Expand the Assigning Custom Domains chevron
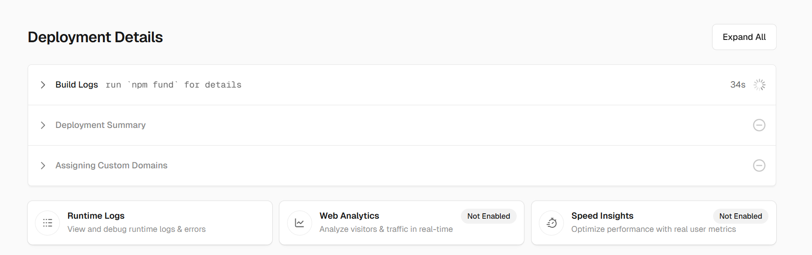 tap(43, 166)
